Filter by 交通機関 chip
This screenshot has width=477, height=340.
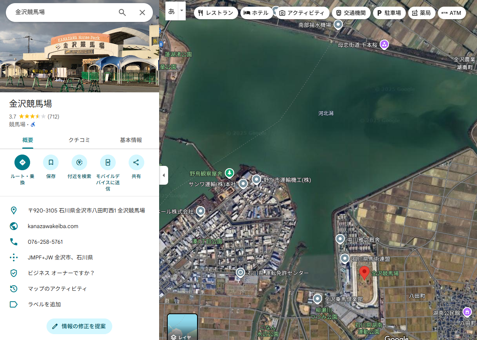[351, 13]
